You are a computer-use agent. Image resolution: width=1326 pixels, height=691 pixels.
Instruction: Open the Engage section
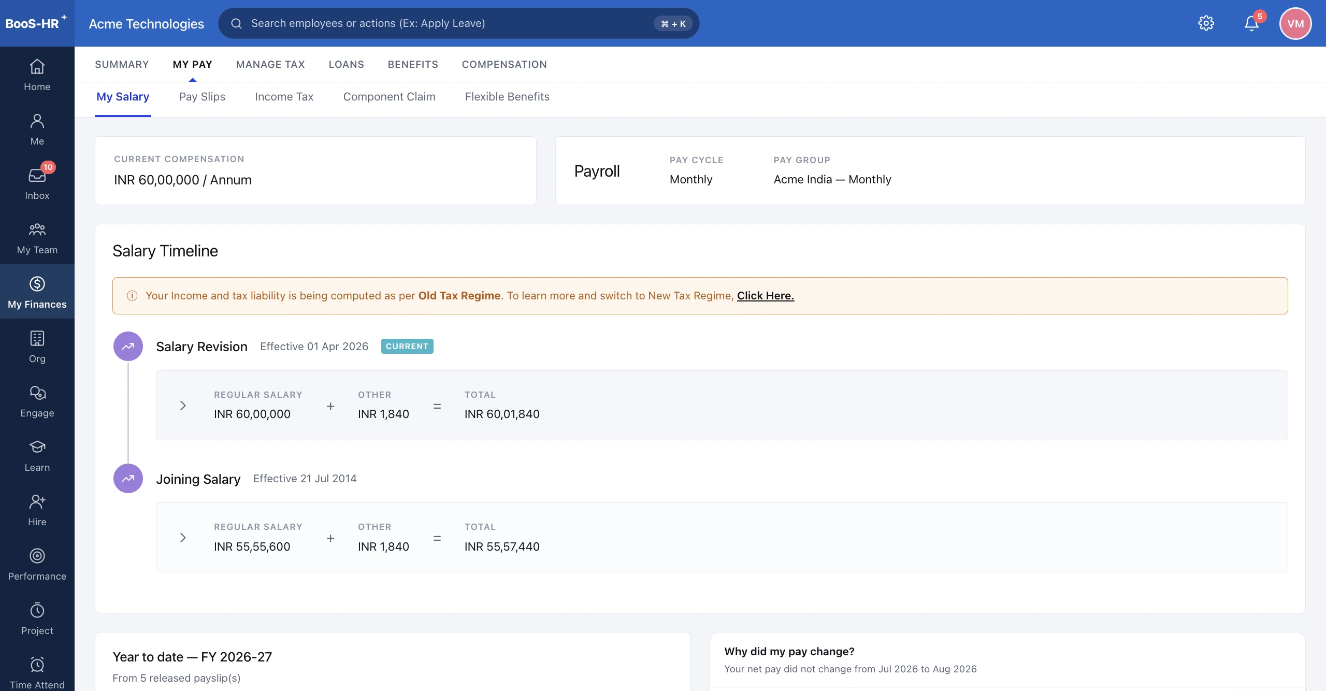coord(37,401)
